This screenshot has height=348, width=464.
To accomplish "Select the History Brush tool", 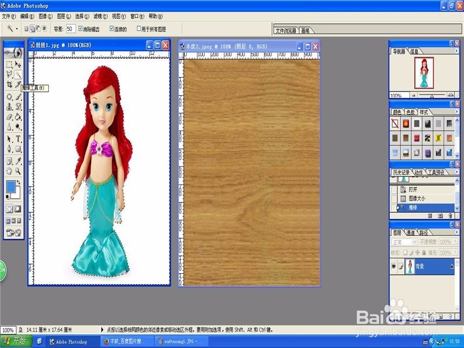I will [18, 107].
